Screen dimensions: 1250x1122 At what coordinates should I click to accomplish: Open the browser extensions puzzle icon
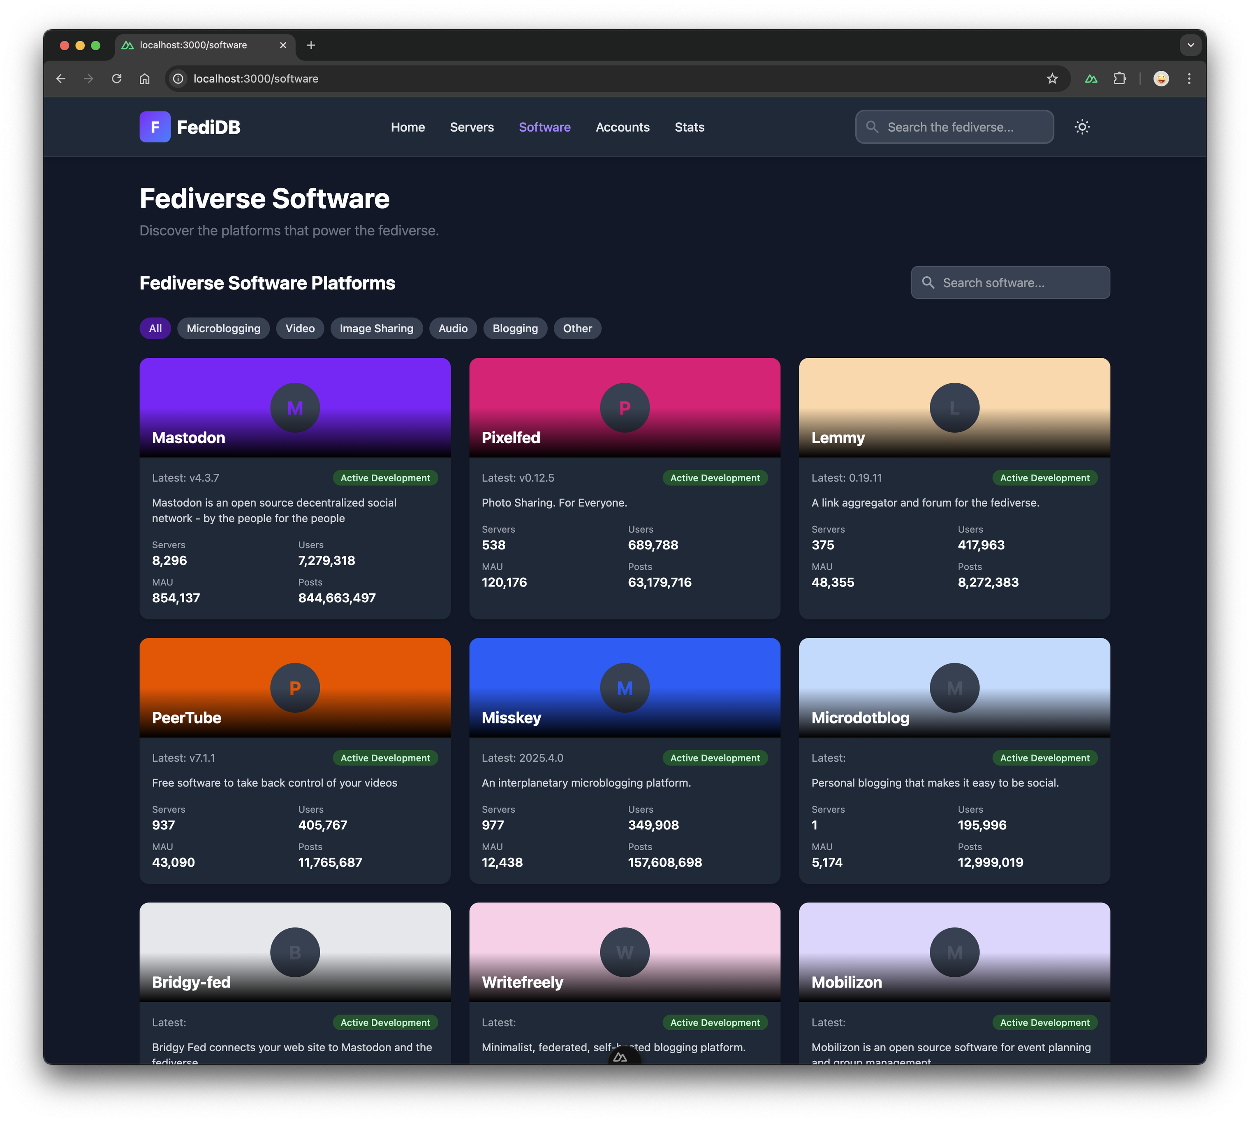click(x=1119, y=79)
